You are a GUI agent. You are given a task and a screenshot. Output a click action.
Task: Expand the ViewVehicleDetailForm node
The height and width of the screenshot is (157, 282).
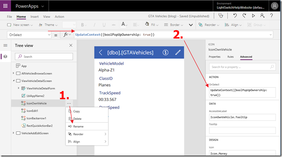(19, 88)
